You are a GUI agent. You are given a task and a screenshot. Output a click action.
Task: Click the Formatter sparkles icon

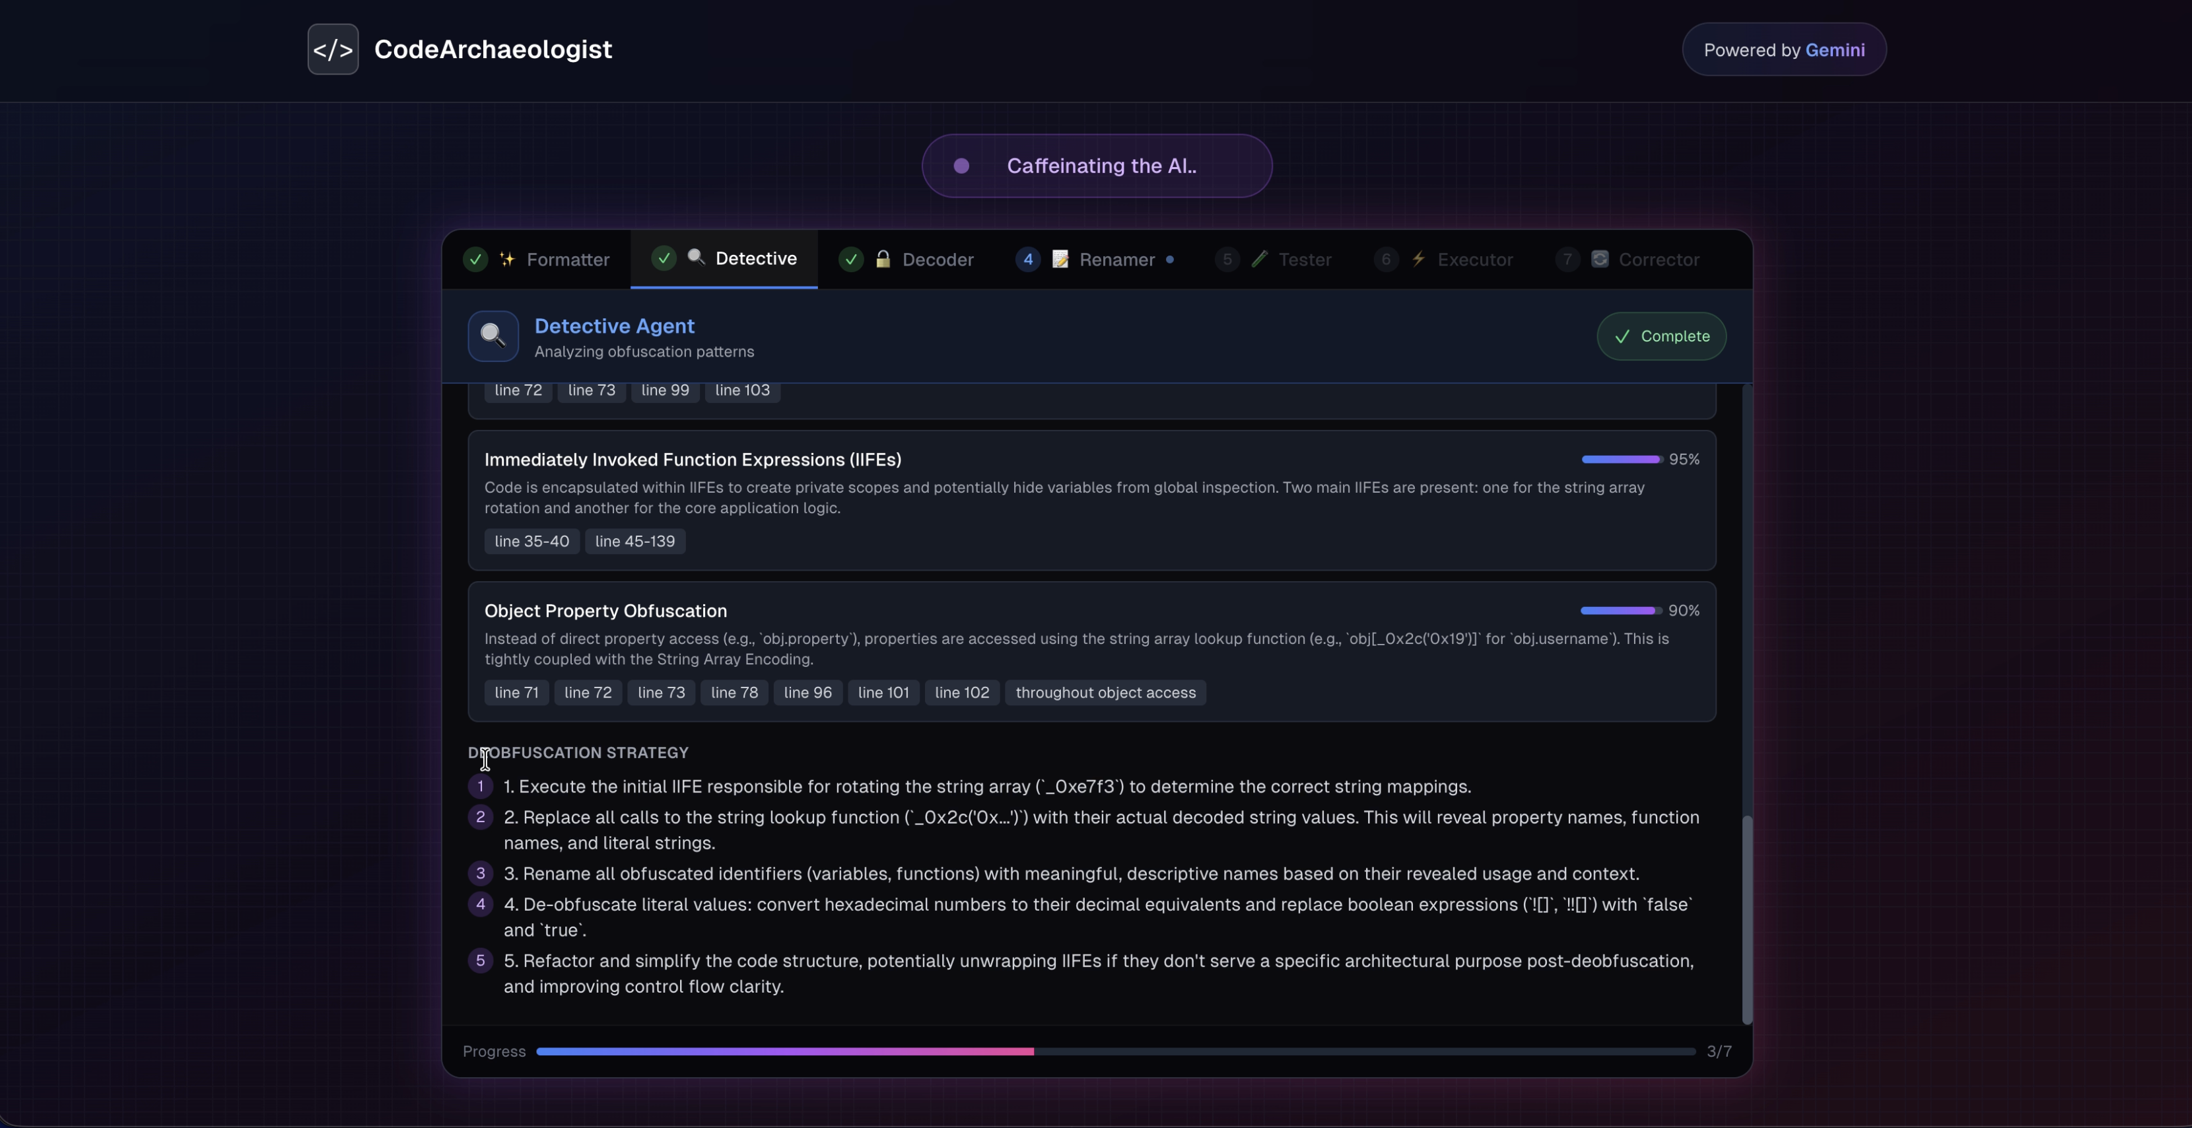[x=507, y=260]
